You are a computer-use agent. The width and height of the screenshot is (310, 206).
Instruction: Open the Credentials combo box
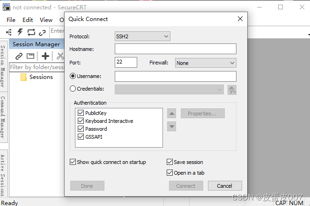(169, 90)
